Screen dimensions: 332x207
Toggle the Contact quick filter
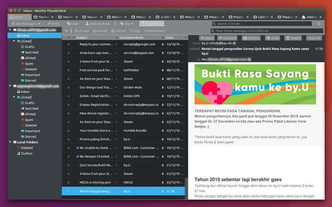pyautogui.click(x=119, y=31)
